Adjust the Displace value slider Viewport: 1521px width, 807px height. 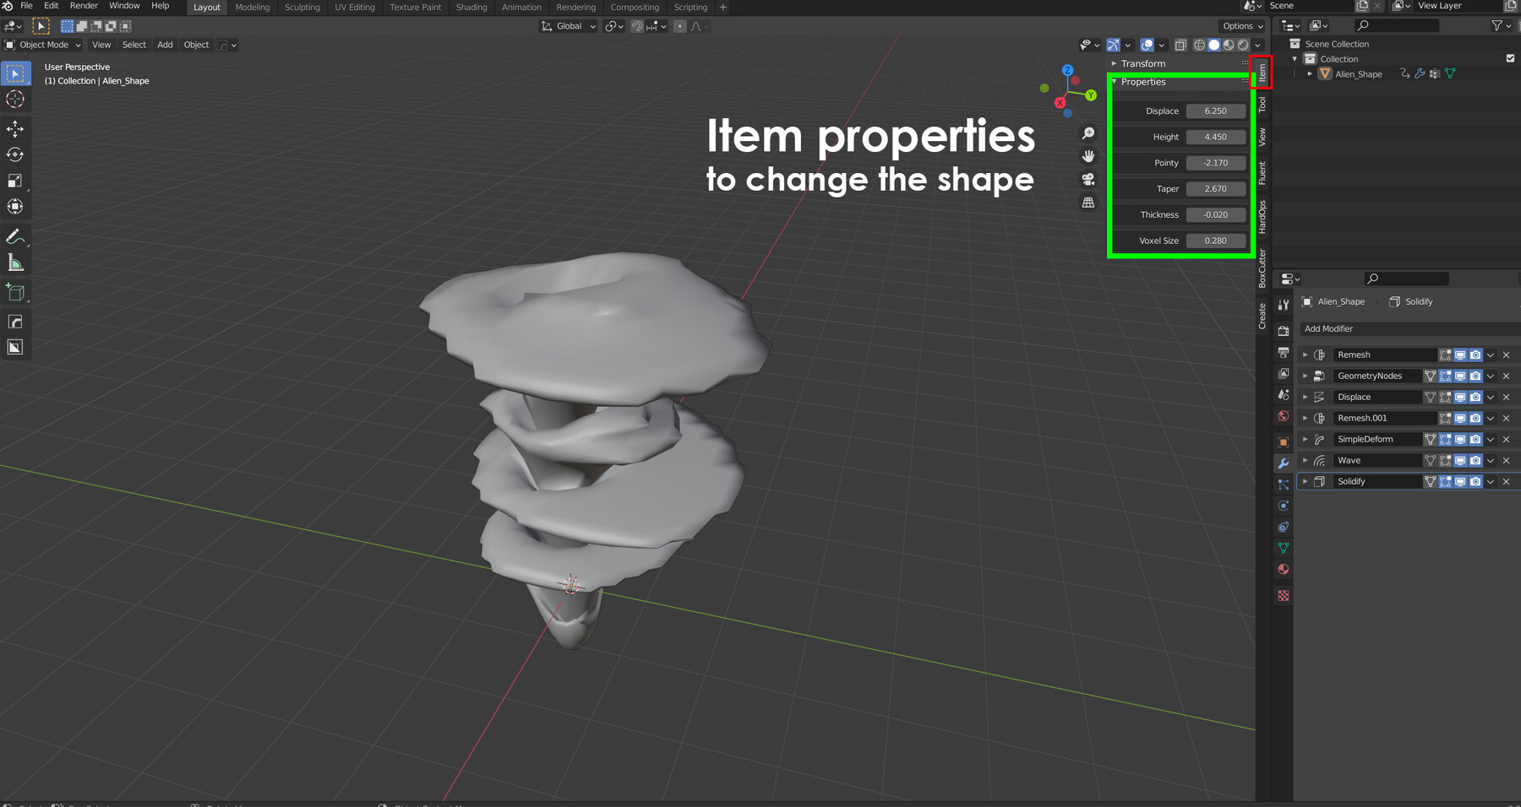point(1215,111)
